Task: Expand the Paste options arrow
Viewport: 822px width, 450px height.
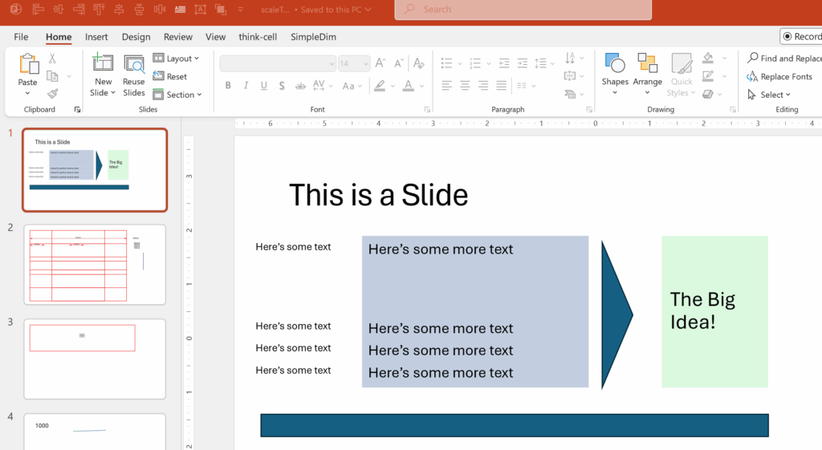Action: (27, 93)
